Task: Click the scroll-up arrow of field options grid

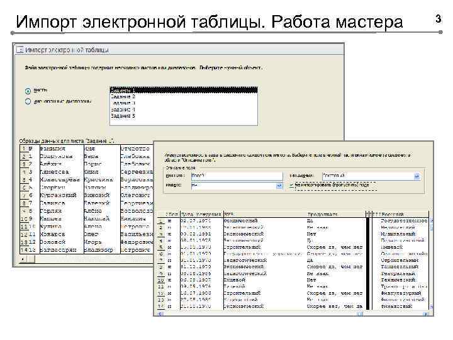Action: tap(432, 221)
